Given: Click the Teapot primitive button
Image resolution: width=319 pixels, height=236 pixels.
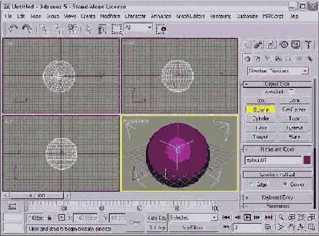Looking at the screenshot, I should pos(260,137).
